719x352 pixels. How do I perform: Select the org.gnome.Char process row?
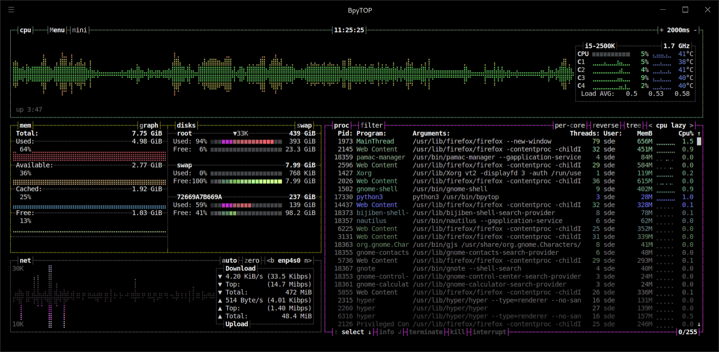pyautogui.click(x=514, y=244)
